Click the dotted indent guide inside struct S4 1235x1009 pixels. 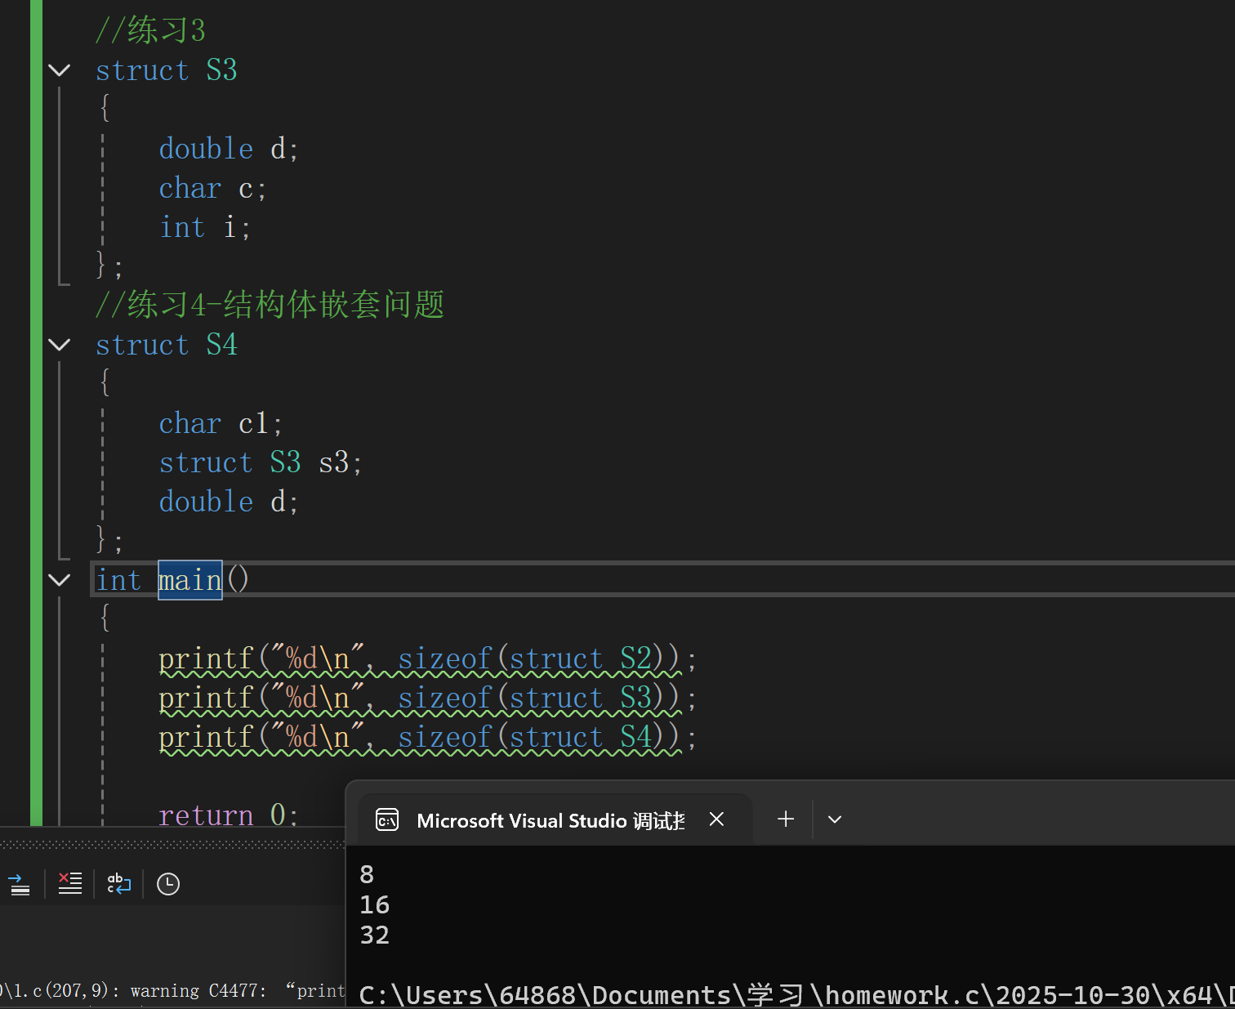pyautogui.click(x=101, y=462)
